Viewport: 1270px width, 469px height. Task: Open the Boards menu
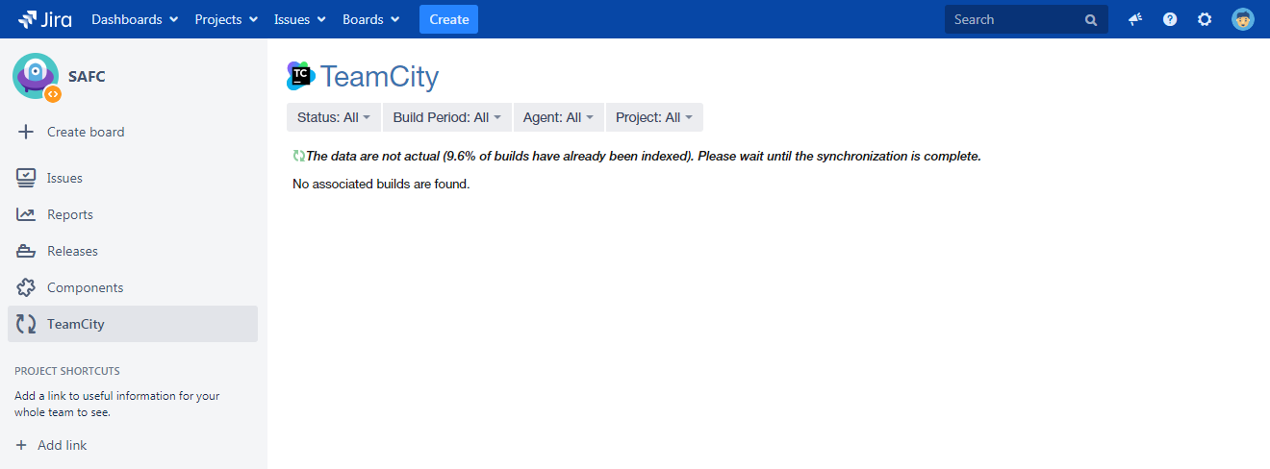(x=370, y=19)
